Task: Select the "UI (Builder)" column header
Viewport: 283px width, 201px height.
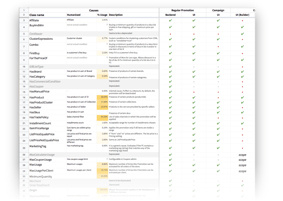Action: tap(242, 15)
